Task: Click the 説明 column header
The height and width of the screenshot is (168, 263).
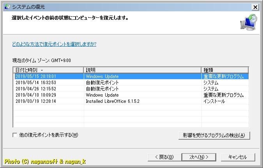Action: tap(143, 70)
